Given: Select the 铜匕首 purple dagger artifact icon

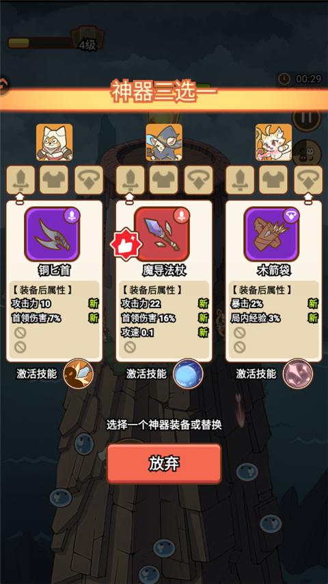Looking at the screenshot, I should (52, 234).
